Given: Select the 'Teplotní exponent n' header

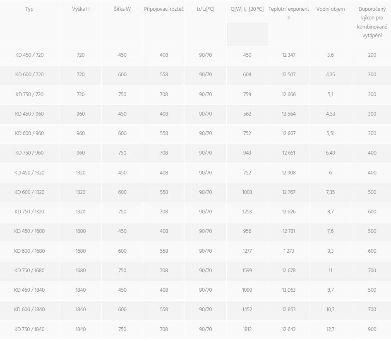Looking at the screenshot, I should click(288, 13).
